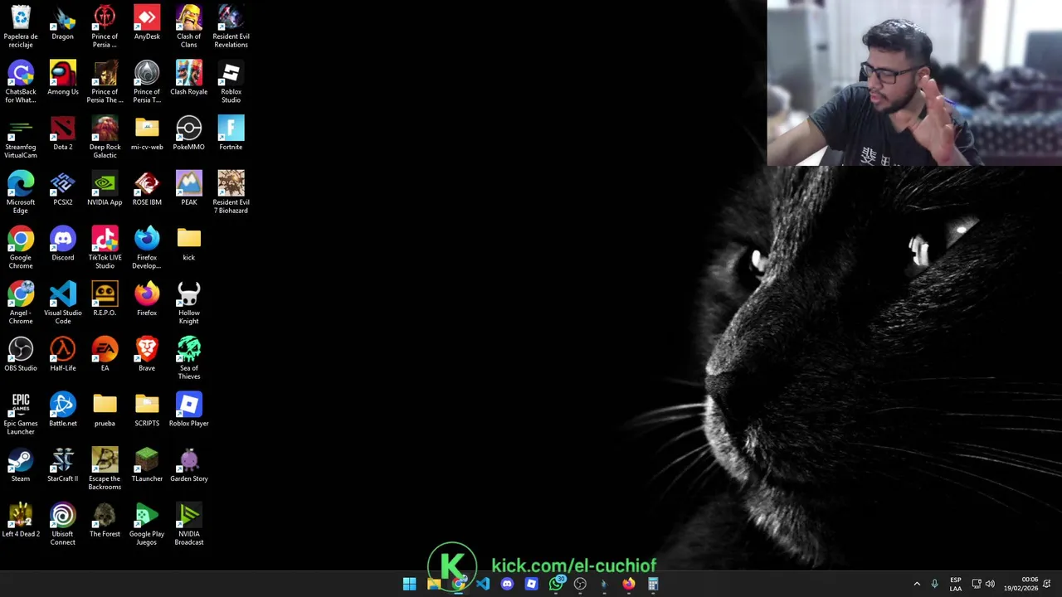This screenshot has width=1062, height=597.
Task: Open NVIDIA App shortcut
Action: pos(105,188)
